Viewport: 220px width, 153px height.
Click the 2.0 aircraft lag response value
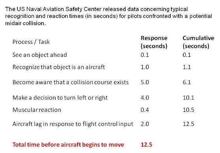pos(145,124)
